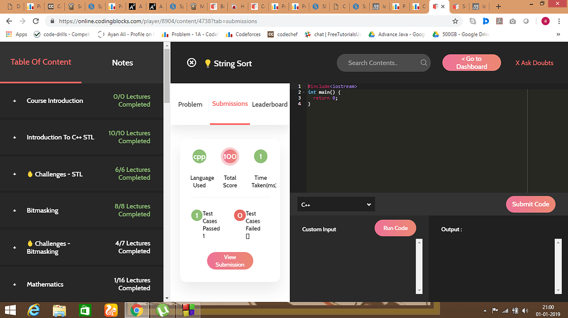The width and height of the screenshot is (568, 318).
Task: Click the search magnifier in Search Contents
Action: [x=423, y=63]
